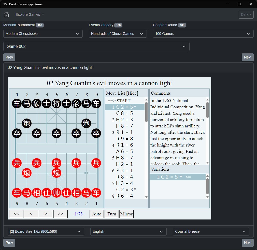Viewport: 257px width, 250px height.
Task: Open the Coastal Breeze theme dropdown
Action: pos(211,231)
